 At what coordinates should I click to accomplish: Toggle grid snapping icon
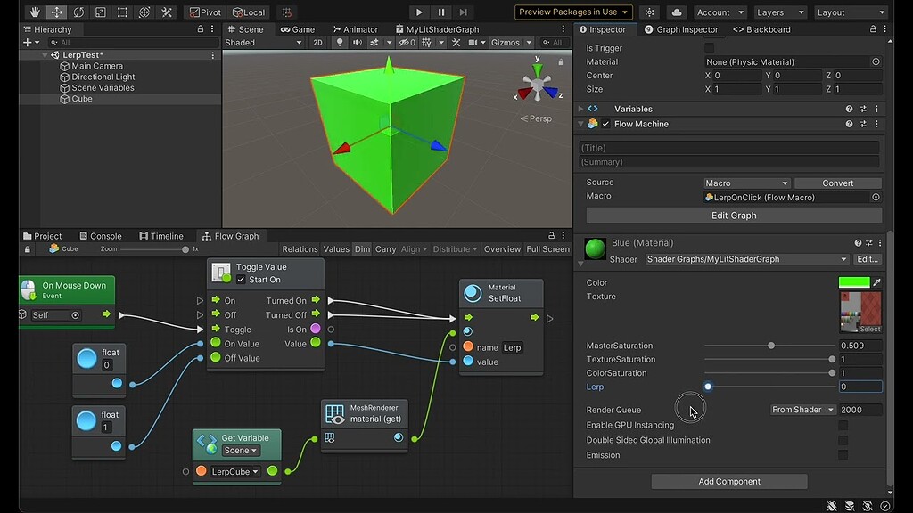pos(286,12)
